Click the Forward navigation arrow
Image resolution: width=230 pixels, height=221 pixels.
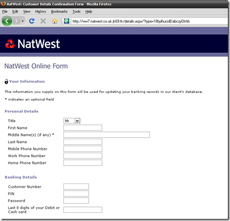tap(17, 21)
